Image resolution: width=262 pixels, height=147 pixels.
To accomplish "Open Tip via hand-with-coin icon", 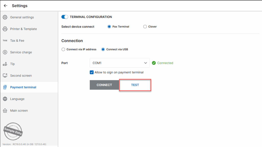I will 5,64.
